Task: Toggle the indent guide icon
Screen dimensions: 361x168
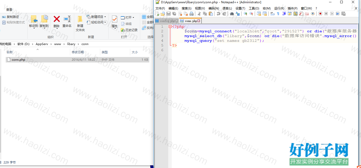Action: [x=284, y=14]
